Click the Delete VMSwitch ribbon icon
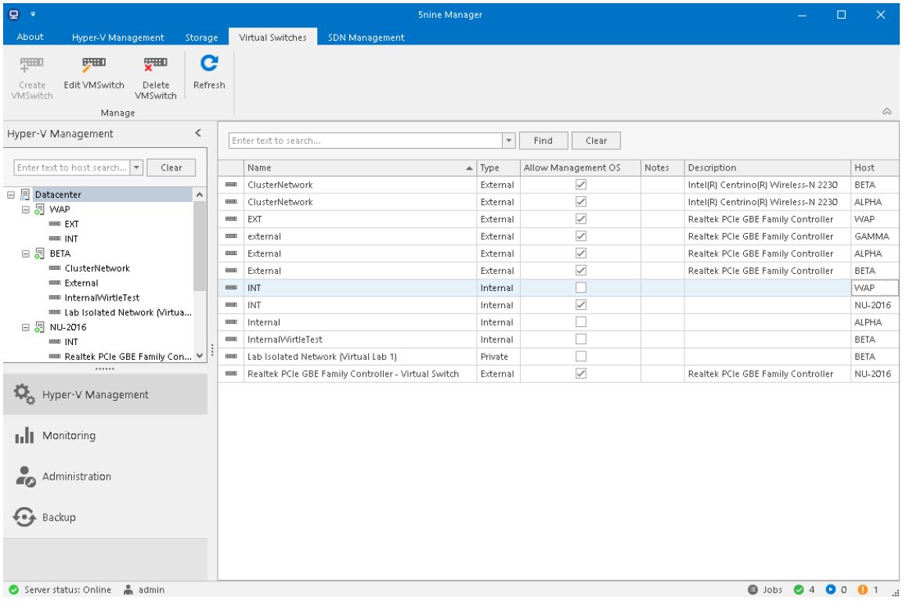 155,64
